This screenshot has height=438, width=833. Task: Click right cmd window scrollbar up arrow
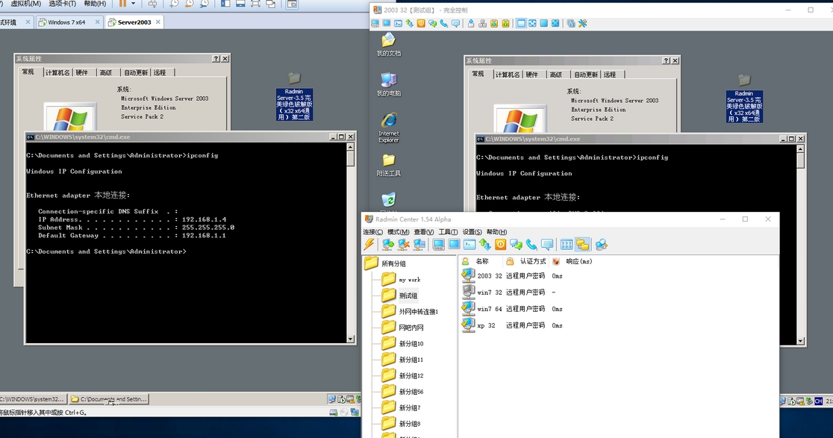pos(801,149)
